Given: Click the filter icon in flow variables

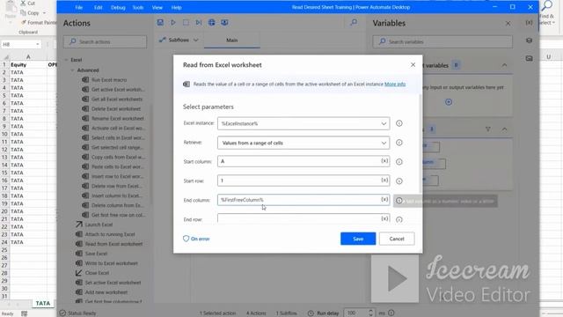Looking at the screenshot, I should (488, 129).
